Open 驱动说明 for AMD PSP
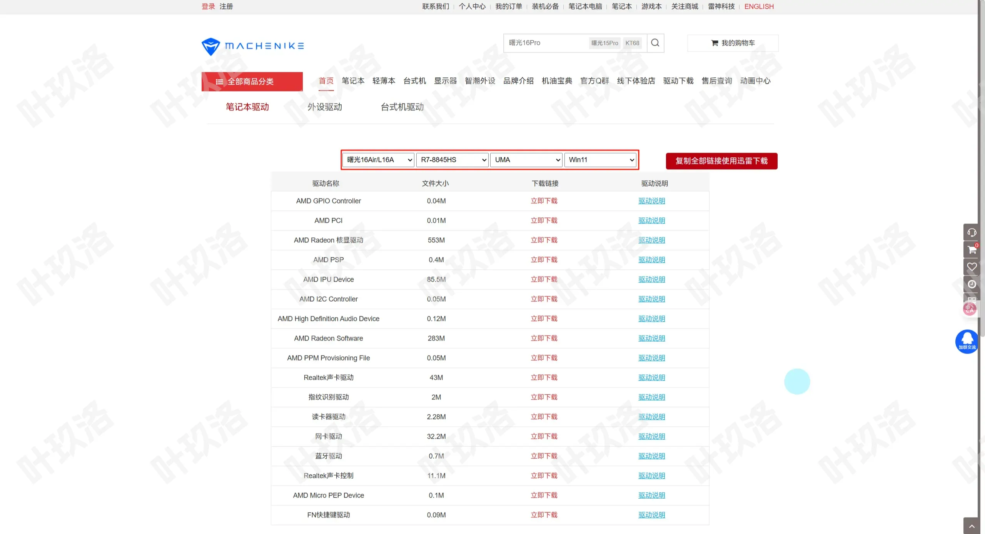985x534 pixels. coord(652,260)
